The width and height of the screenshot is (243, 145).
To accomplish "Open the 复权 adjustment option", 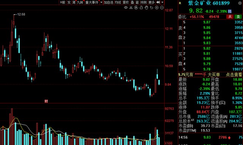I will pyautogui.click(x=126, y=2).
